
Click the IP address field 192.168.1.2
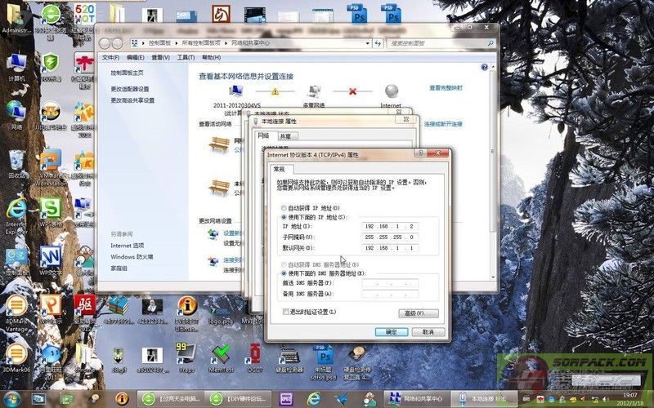click(390, 227)
